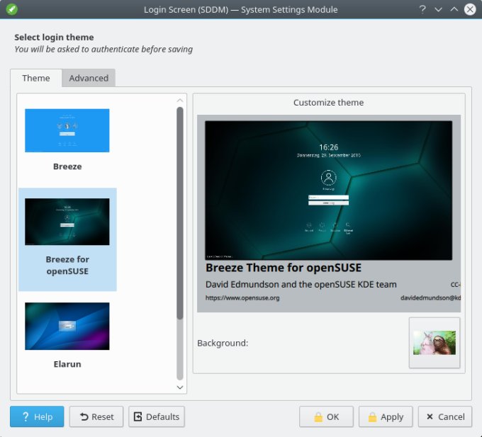Image resolution: width=482 pixels, height=437 pixels.
Task: Select the Breeze for openSUSE theme
Action: click(67, 239)
